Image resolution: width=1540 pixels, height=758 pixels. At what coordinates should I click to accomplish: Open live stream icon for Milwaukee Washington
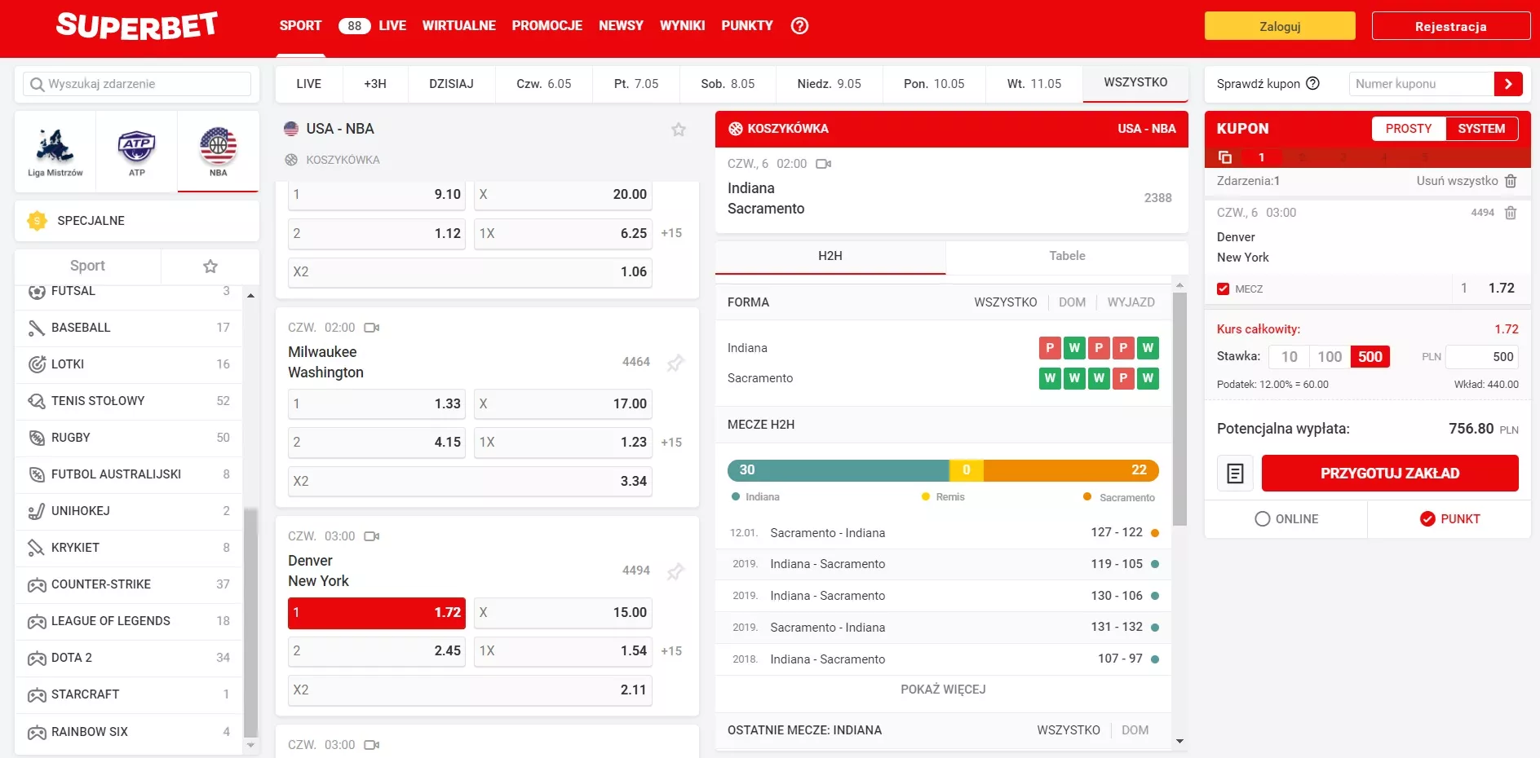(x=372, y=328)
